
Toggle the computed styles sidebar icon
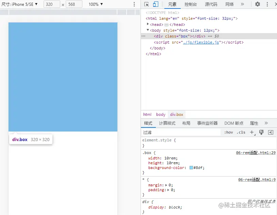[x=270, y=132]
